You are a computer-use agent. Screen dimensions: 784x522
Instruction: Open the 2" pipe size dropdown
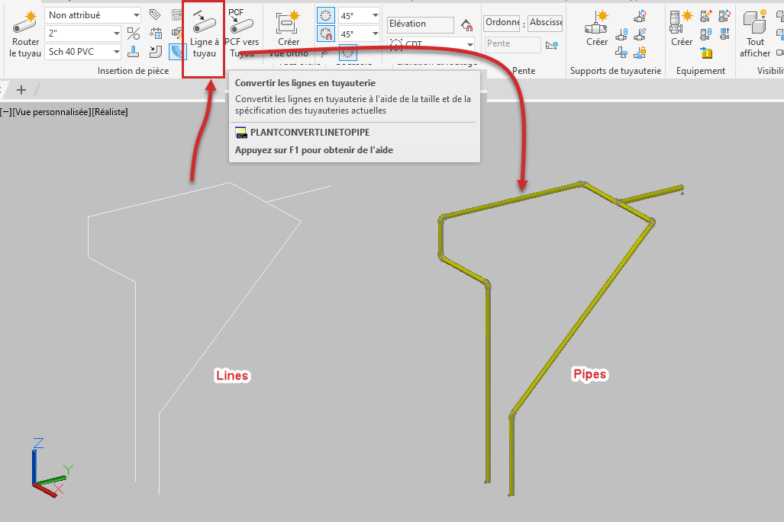[x=84, y=34]
